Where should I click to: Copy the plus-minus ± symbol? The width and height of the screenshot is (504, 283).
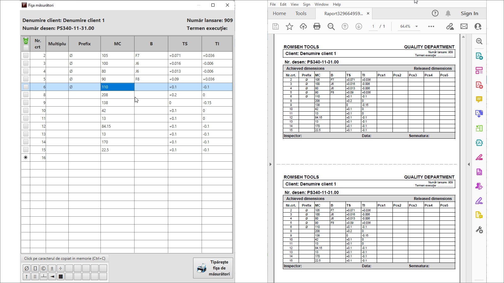(x=52, y=268)
